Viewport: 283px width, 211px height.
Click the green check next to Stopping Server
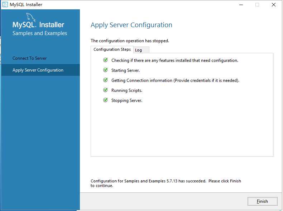(105, 100)
